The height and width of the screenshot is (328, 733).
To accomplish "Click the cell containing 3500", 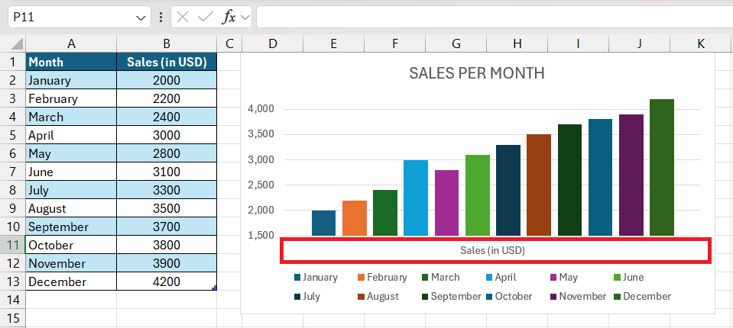I will pyautogui.click(x=167, y=208).
